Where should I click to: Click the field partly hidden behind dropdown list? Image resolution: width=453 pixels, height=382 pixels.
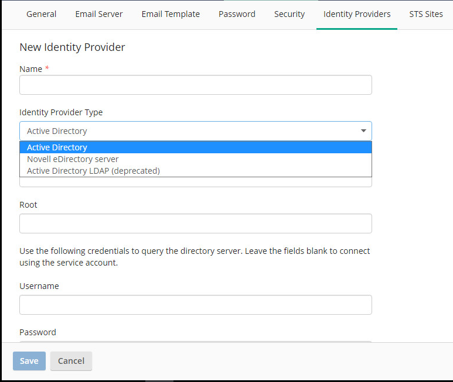point(196,182)
